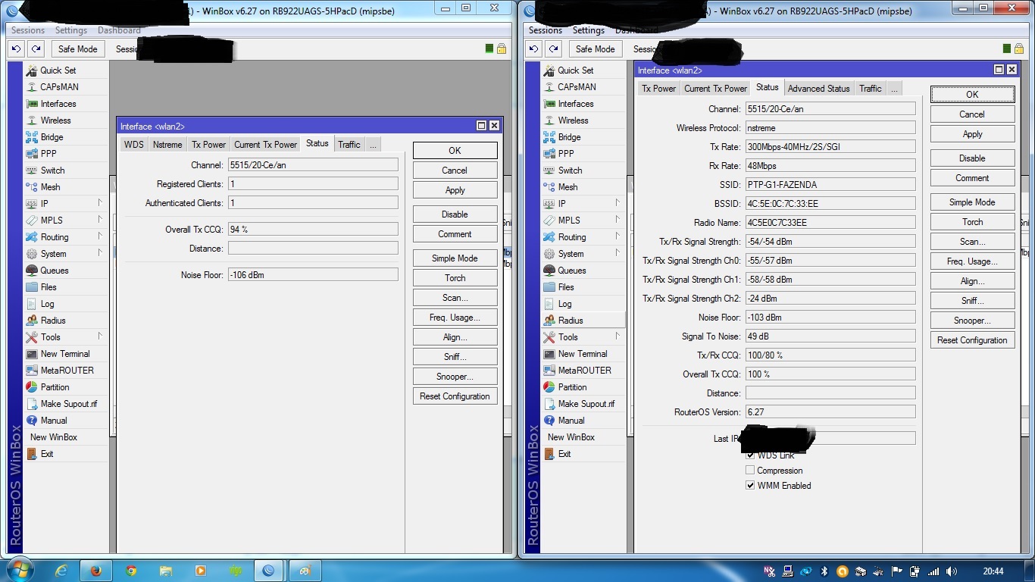Image resolution: width=1035 pixels, height=582 pixels.
Task: Open New Terminal in right WinBox sidebar
Action: [583, 354]
